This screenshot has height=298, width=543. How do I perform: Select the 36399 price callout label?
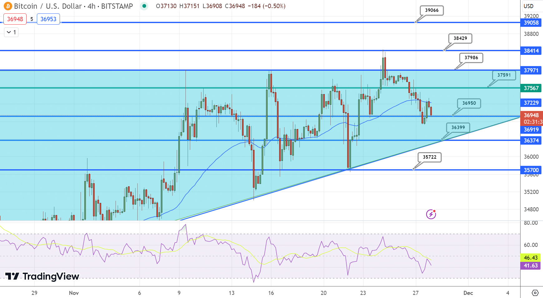click(458, 127)
